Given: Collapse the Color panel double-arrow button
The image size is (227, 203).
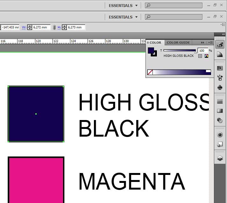Looking at the screenshot, I should pyautogui.click(x=202, y=42).
